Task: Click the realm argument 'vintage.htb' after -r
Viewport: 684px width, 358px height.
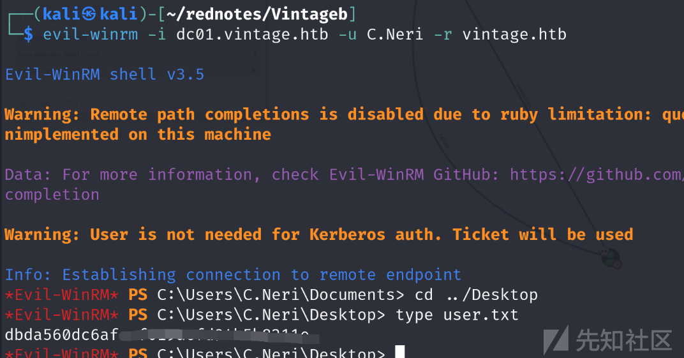Action: pyautogui.click(x=514, y=34)
